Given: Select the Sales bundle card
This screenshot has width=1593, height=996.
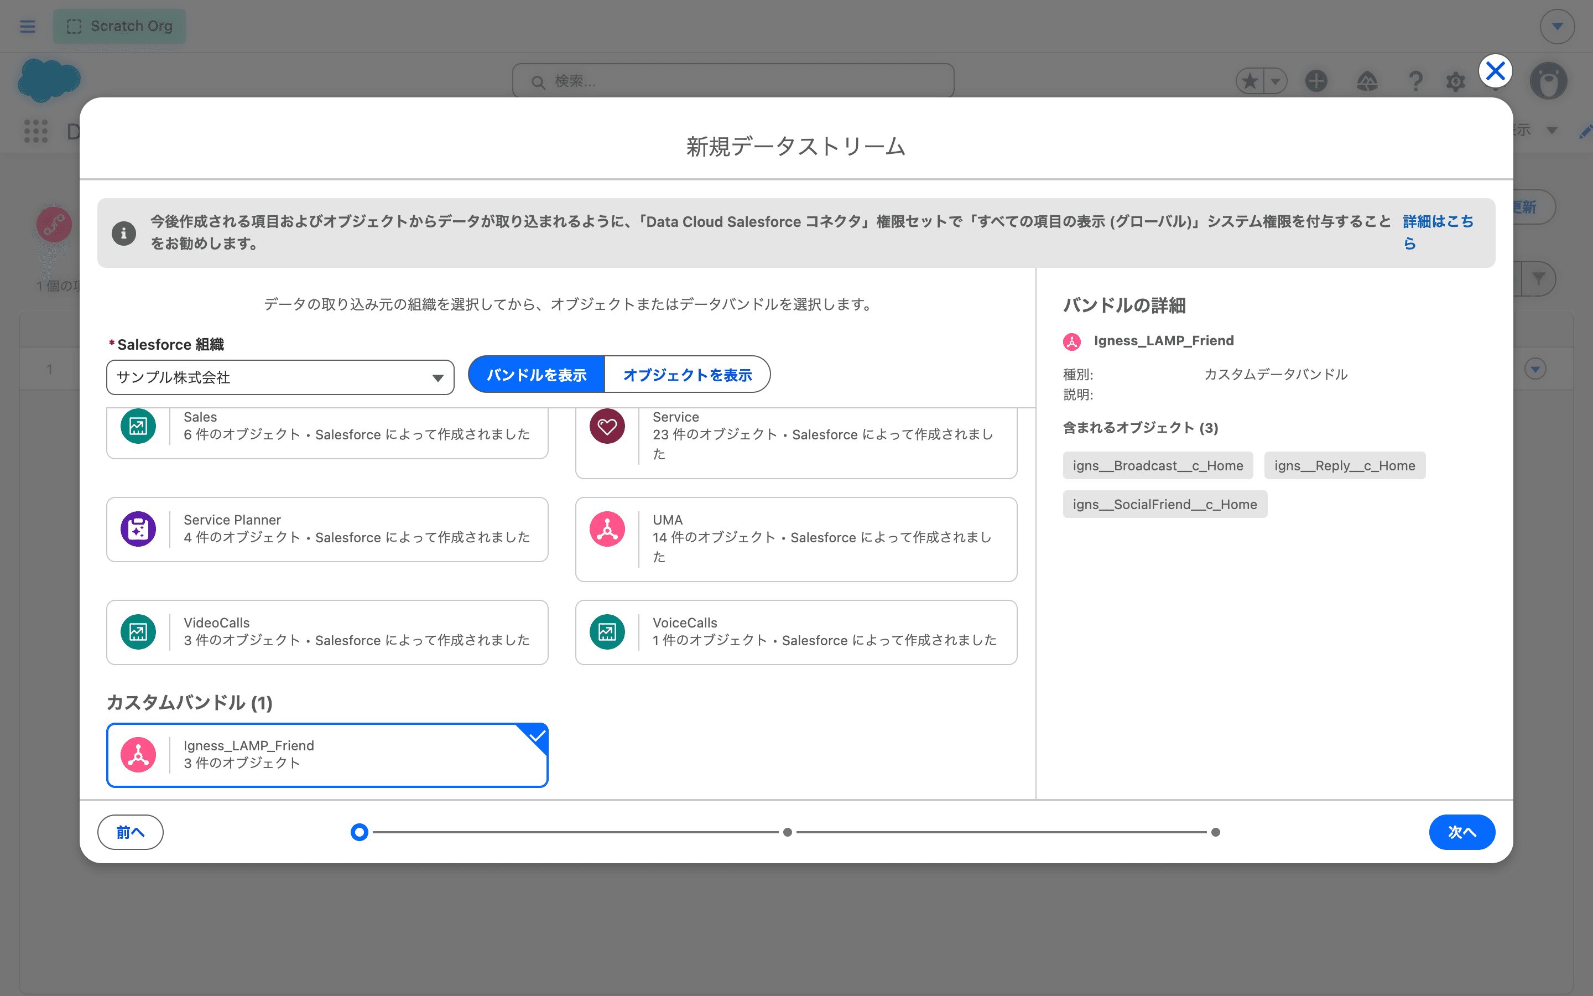Looking at the screenshot, I should pos(327,433).
